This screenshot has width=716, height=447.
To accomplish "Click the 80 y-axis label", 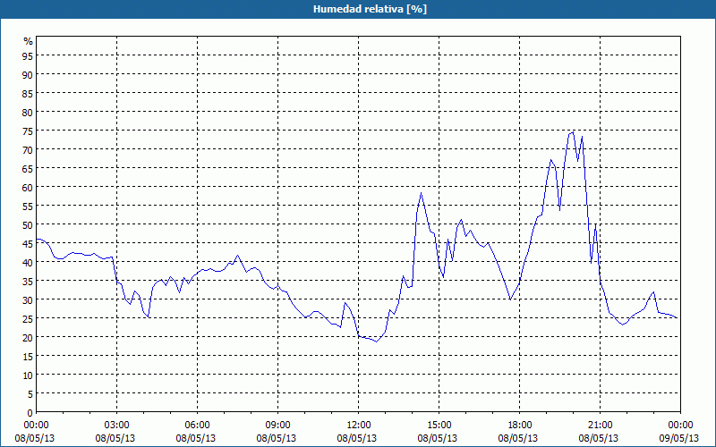I will pyautogui.click(x=28, y=112).
